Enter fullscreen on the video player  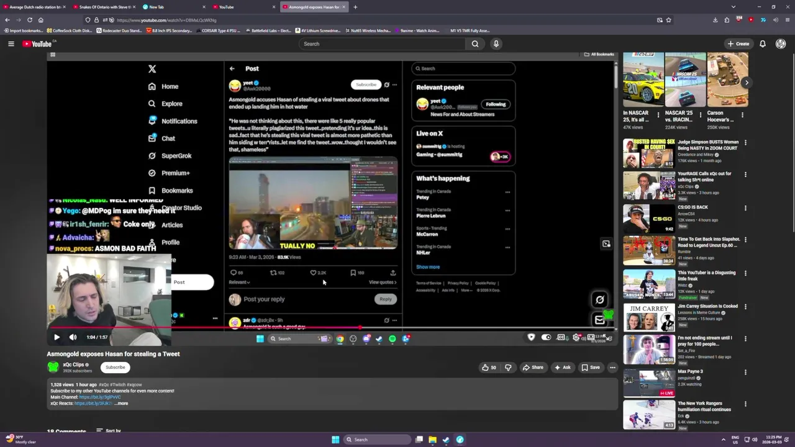(608, 337)
